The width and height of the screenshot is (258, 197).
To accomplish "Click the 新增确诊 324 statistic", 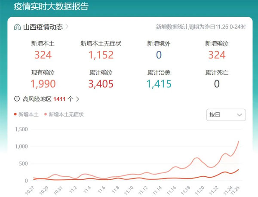I will [x=216, y=55].
